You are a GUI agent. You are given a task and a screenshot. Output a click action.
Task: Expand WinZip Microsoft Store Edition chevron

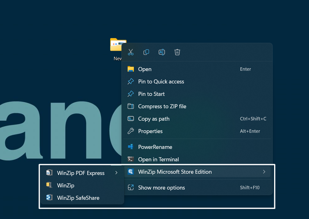(264, 172)
